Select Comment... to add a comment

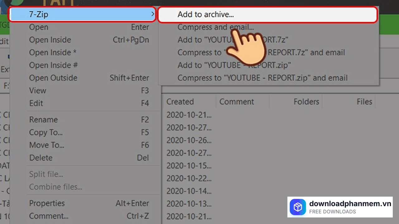coord(49,216)
